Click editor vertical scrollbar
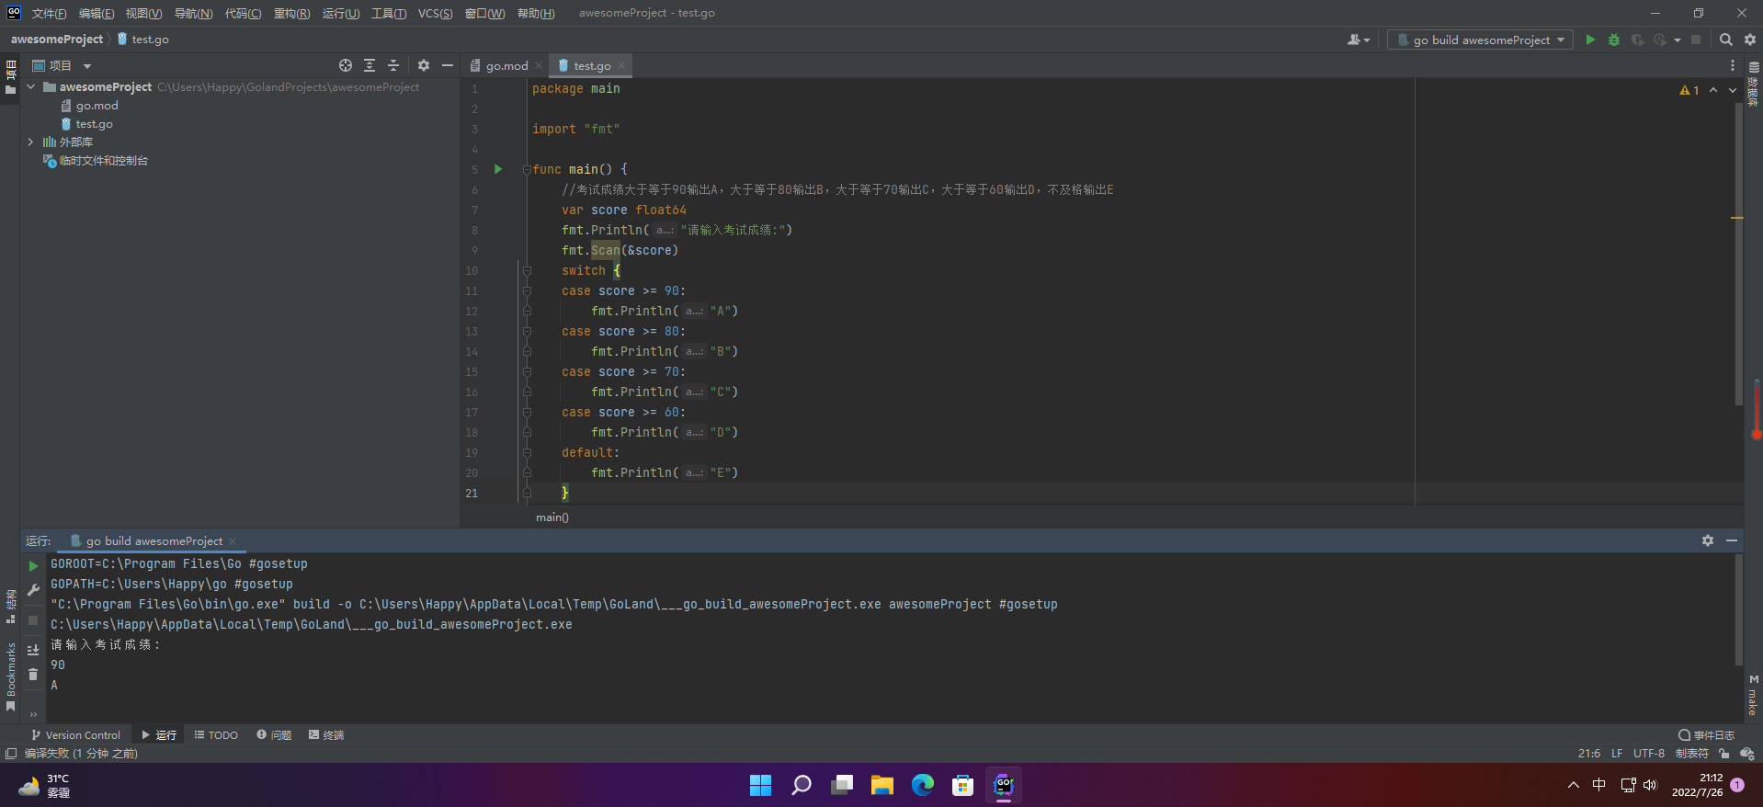The image size is (1763, 807). (x=1738, y=253)
